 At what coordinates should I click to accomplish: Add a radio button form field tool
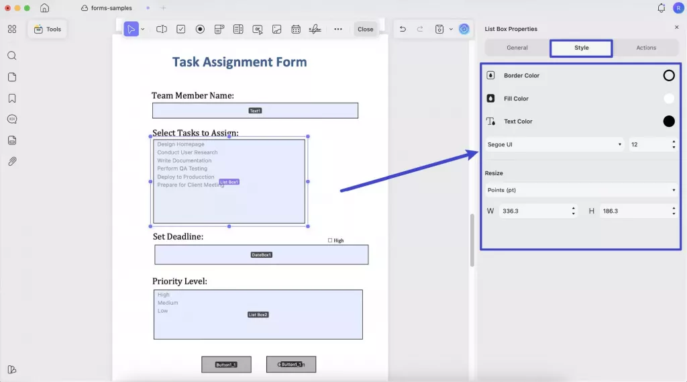coord(200,29)
